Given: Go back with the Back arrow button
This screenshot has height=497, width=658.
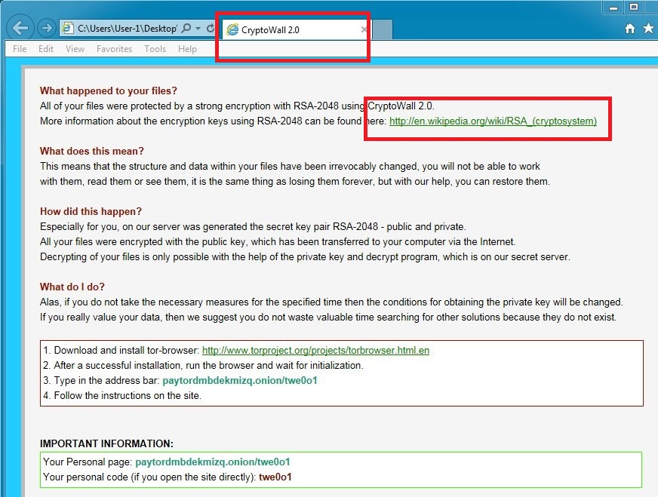Looking at the screenshot, I should click(x=20, y=28).
